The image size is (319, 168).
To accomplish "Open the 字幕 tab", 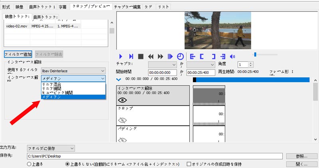I will [x=63, y=7].
